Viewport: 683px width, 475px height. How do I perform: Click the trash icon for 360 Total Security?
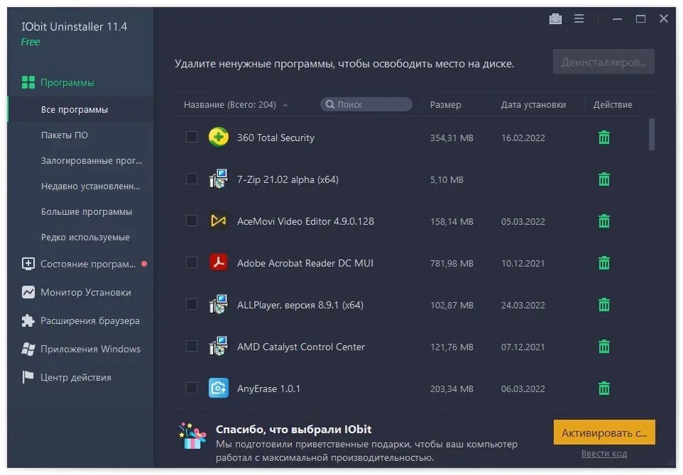(x=604, y=138)
